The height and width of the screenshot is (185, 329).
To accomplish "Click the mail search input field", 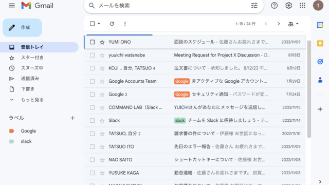I will coord(172,6).
